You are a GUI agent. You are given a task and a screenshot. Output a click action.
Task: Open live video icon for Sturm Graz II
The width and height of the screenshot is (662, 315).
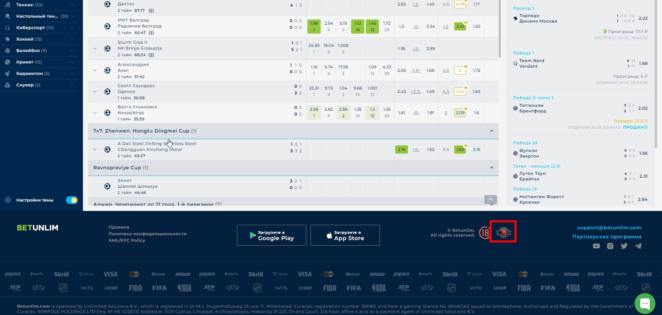[x=151, y=55]
